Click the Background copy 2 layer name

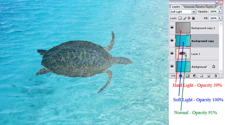203,28
